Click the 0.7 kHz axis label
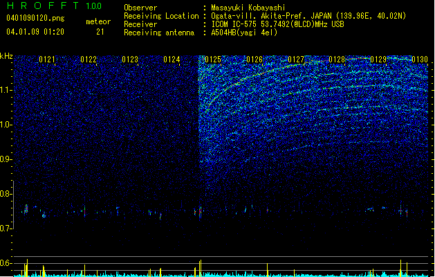 (x=6, y=229)
